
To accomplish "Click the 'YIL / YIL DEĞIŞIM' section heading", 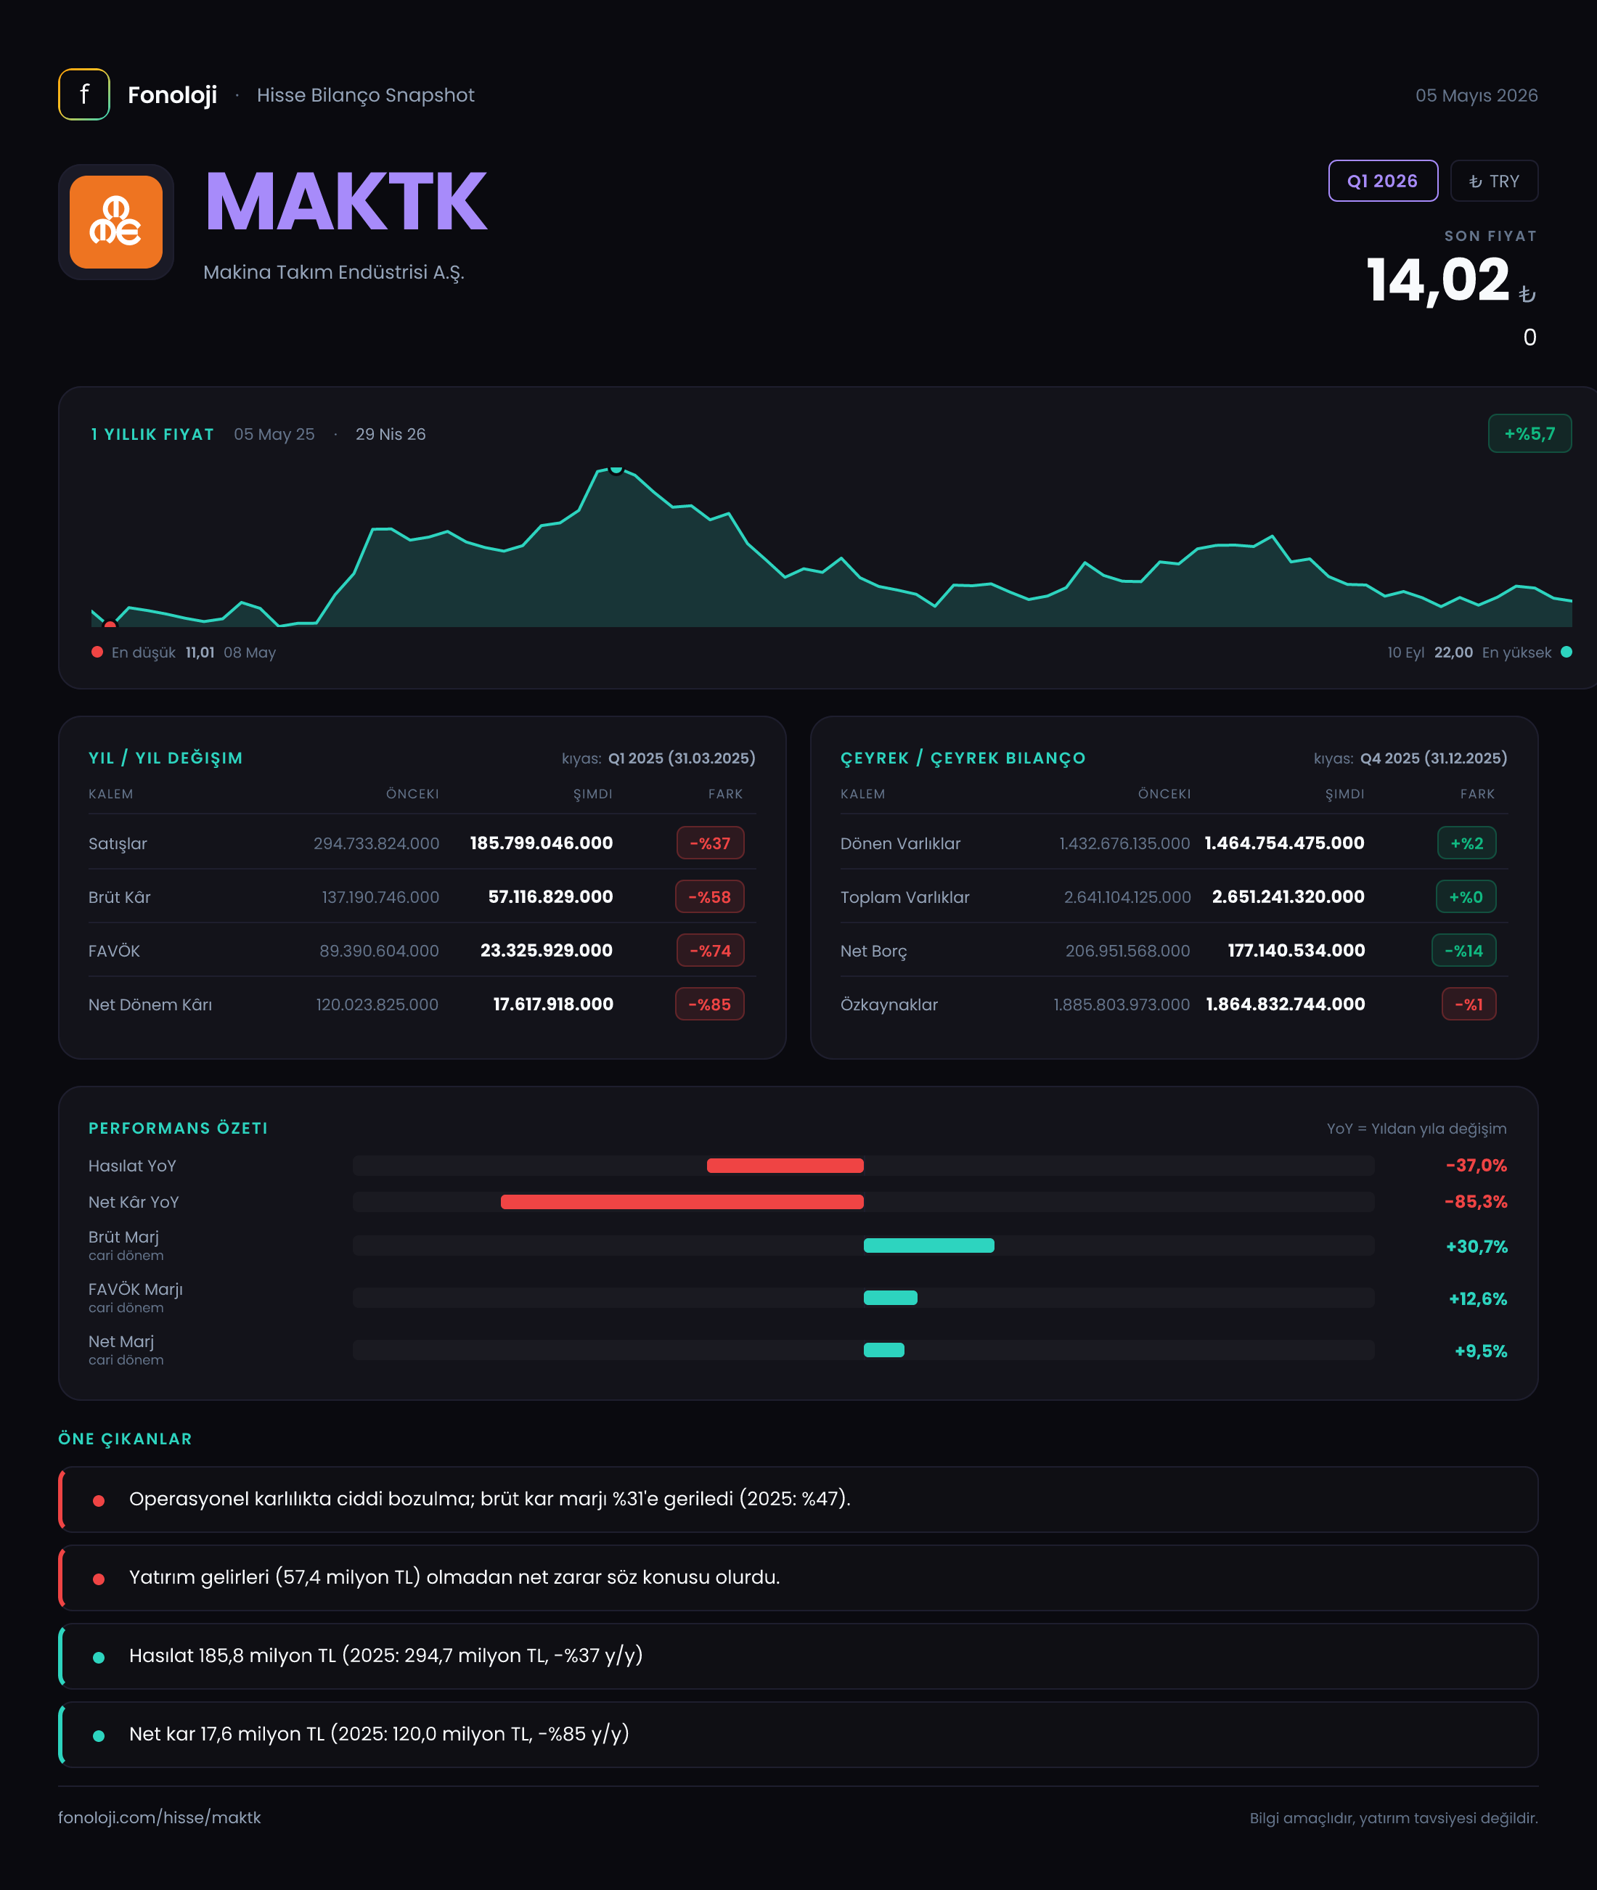I will click(x=166, y=758).
